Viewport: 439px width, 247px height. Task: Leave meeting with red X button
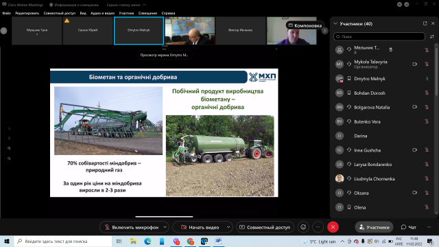click(x=333, y=227)
